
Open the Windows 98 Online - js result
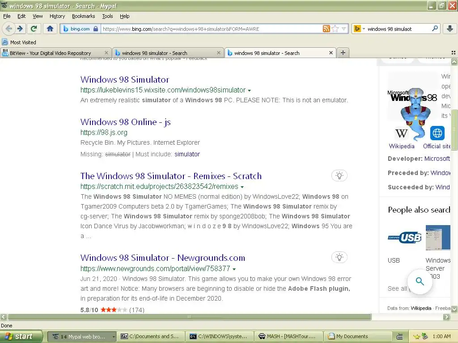pos(126,122)
